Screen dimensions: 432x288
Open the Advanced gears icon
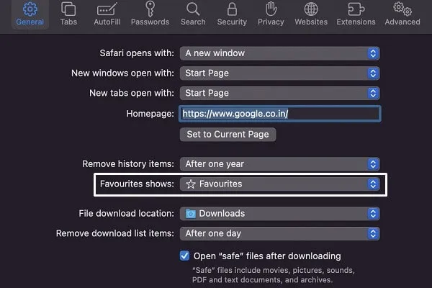402,9
